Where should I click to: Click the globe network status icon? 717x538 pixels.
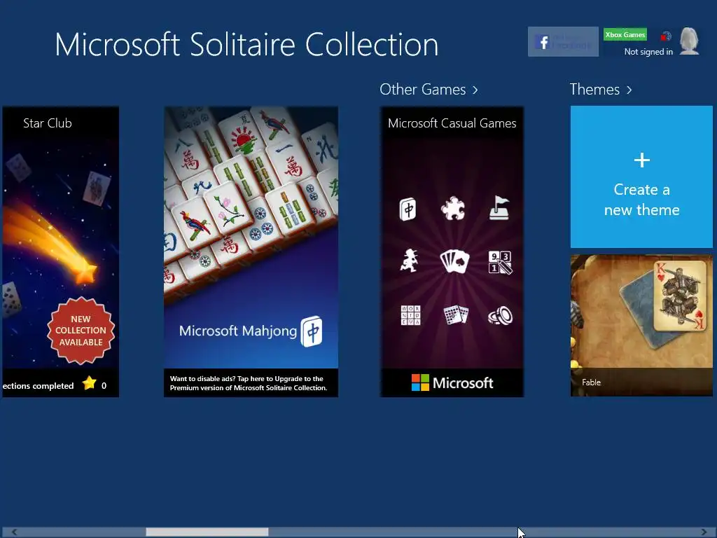click(x=667, y=36)
